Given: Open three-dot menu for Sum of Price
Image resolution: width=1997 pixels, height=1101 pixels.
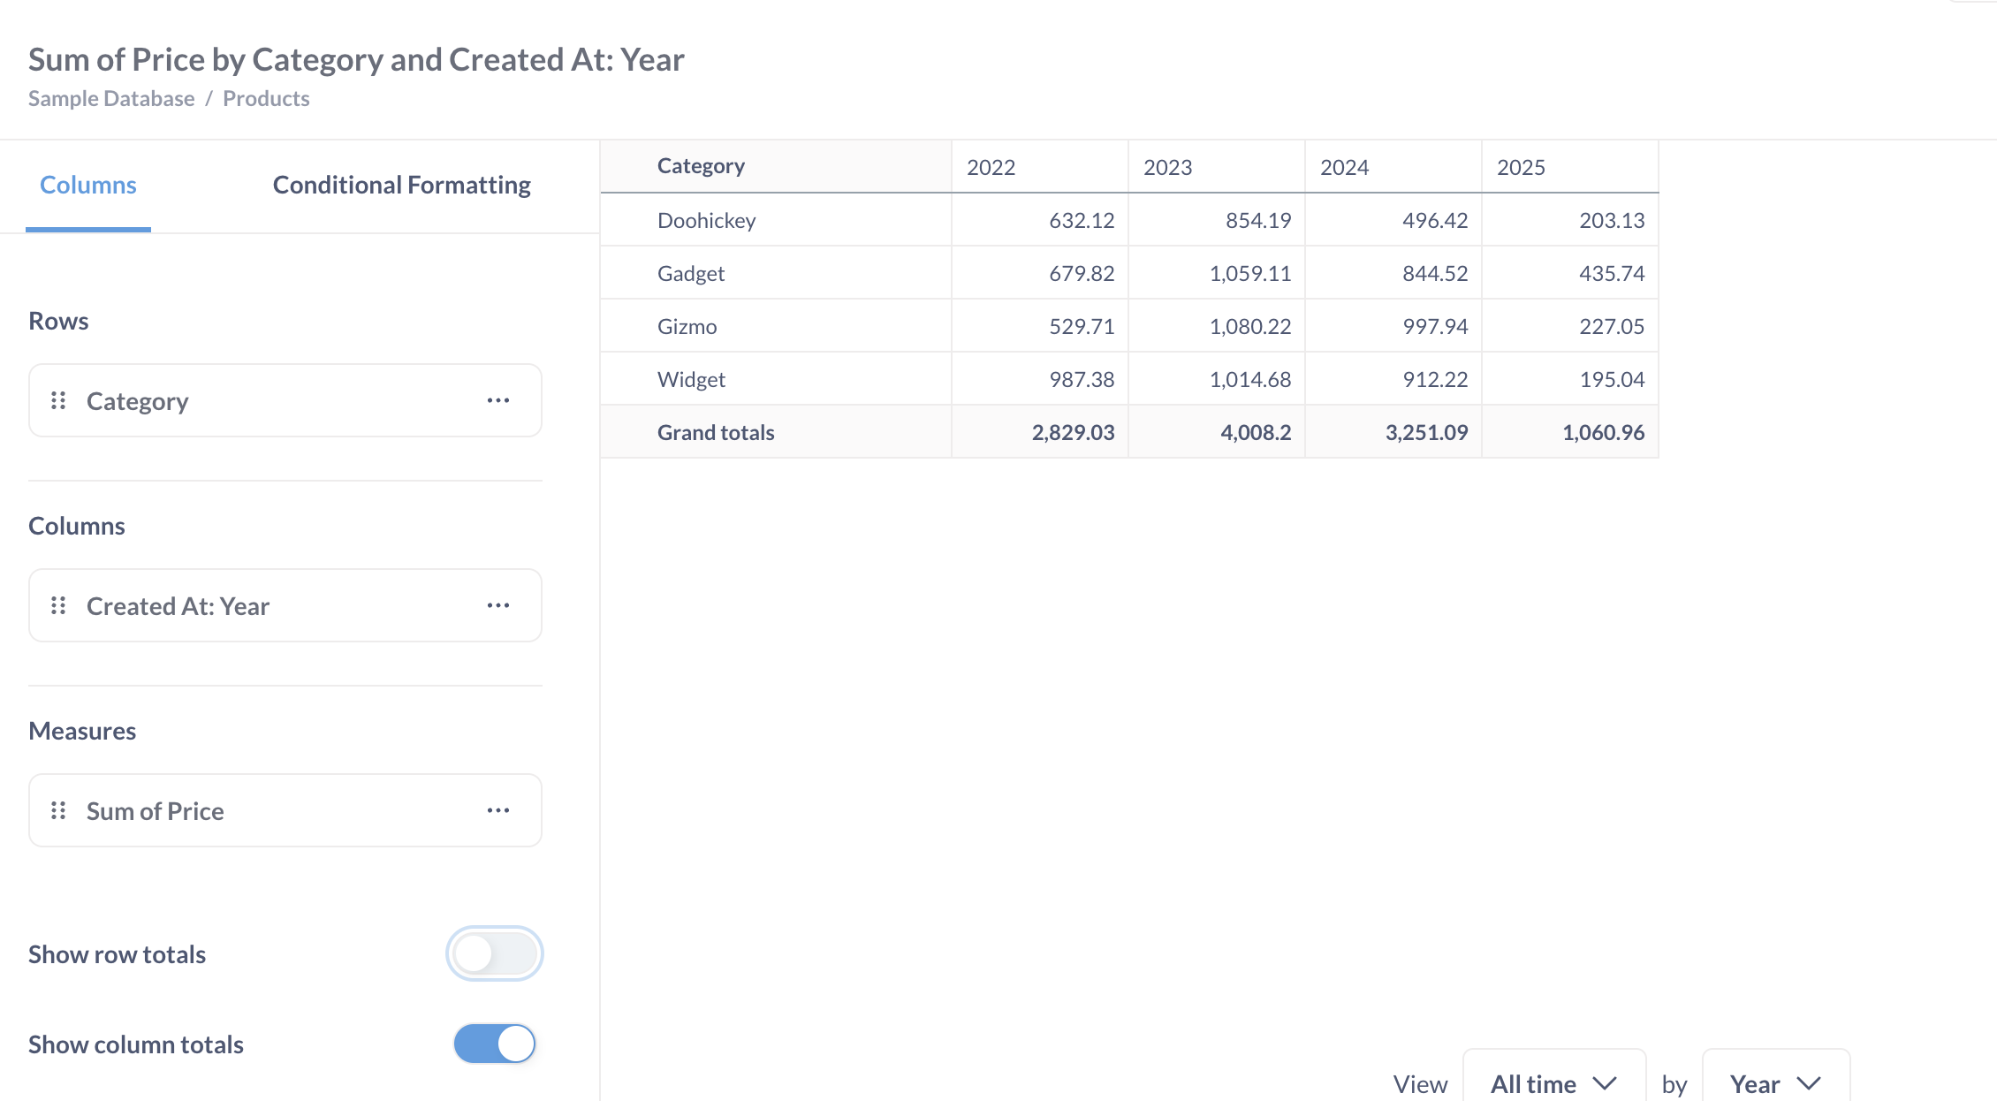Looking at the screenshot, I should [x=498, y=811].
